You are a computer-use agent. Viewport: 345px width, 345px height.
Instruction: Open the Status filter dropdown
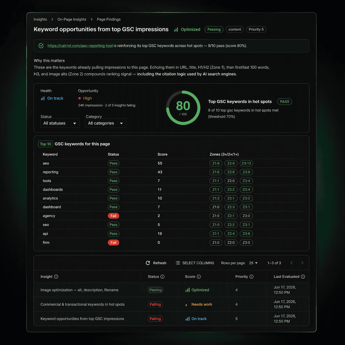[60, 123]
